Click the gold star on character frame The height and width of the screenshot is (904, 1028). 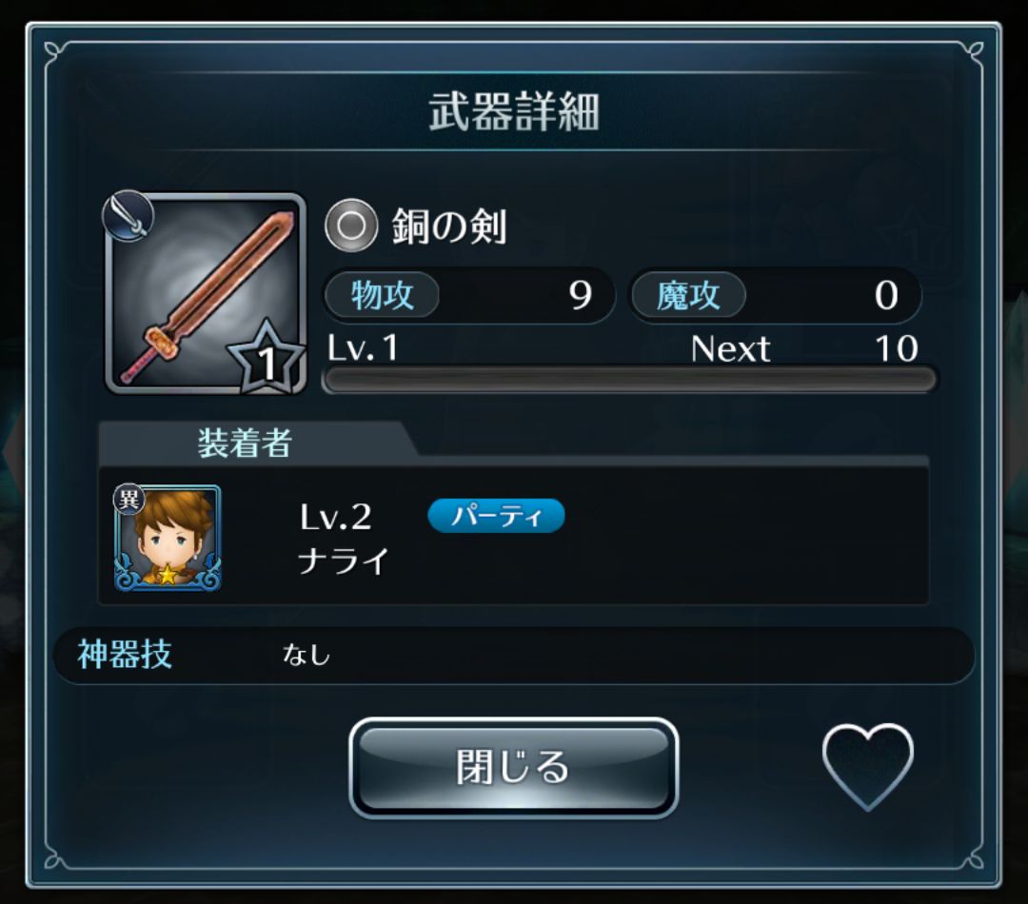point(168,575)
